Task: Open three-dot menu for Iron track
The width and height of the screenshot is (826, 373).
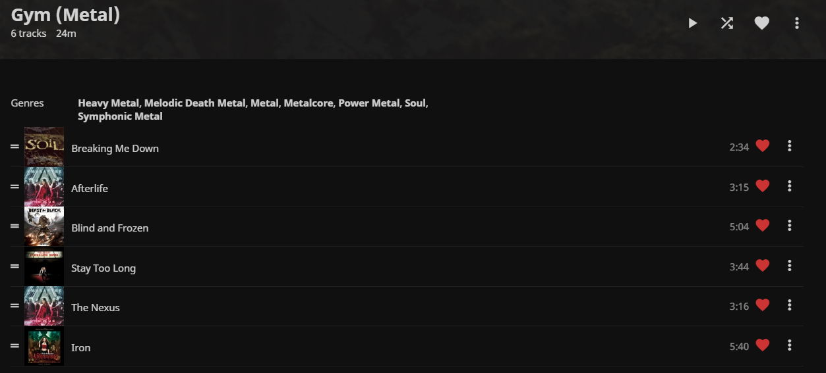Action: [790, 345]
